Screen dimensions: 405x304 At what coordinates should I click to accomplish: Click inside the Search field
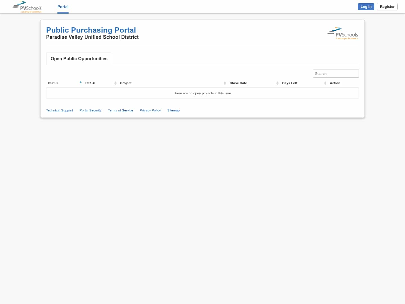point(336,73)
